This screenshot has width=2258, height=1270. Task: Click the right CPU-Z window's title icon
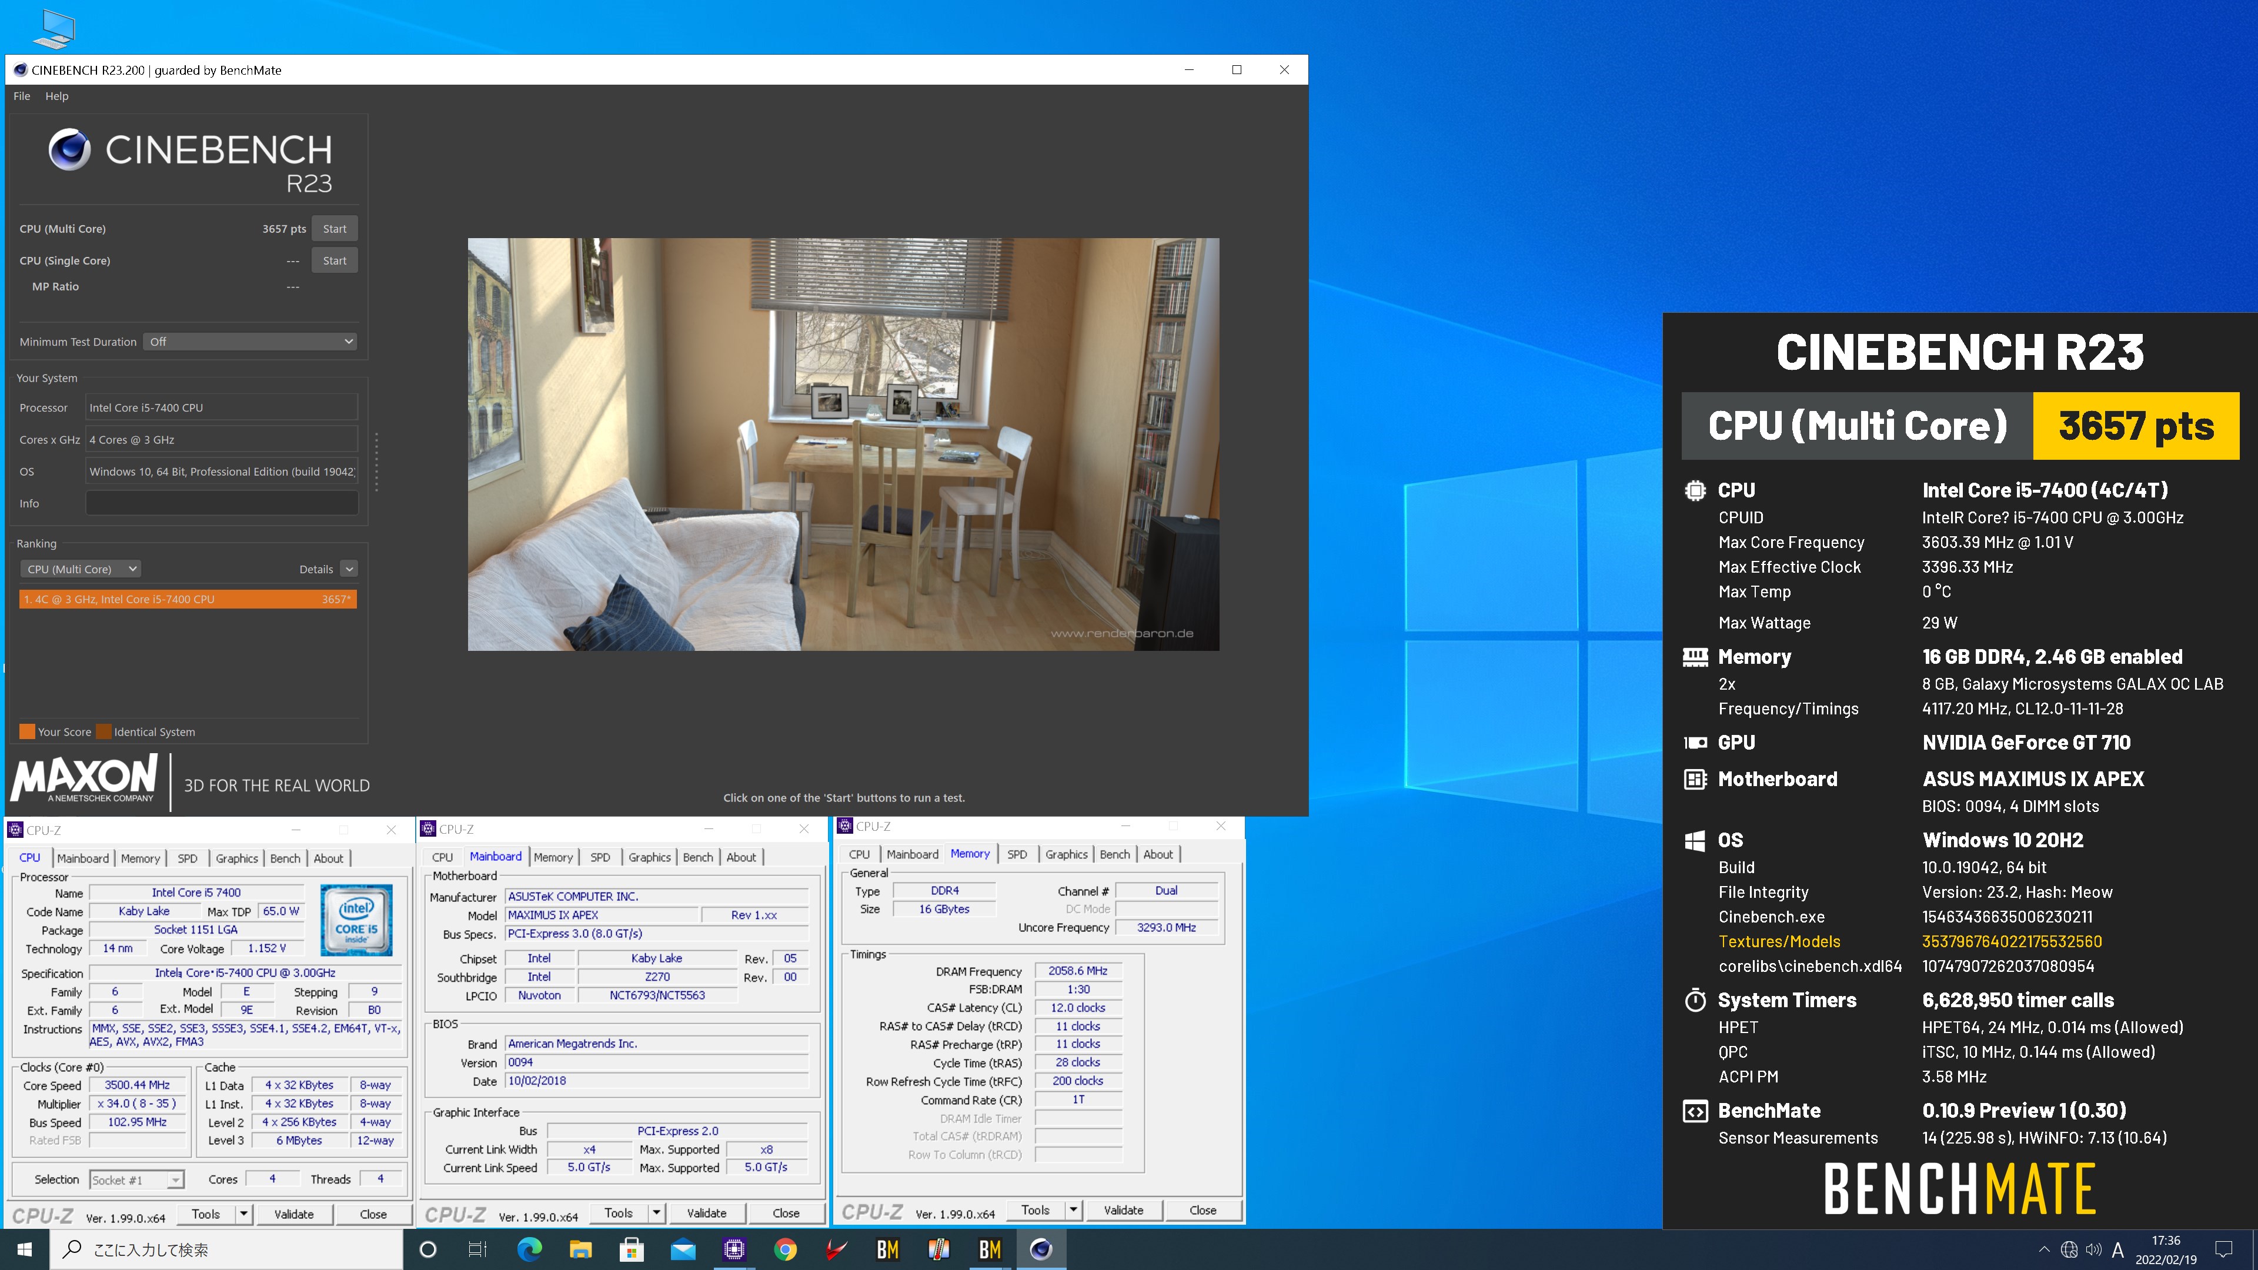click(x=845, y=825)
